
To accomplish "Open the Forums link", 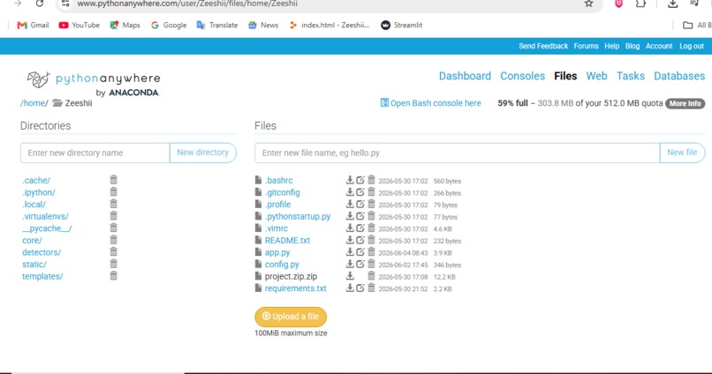I will pos(586,46).
